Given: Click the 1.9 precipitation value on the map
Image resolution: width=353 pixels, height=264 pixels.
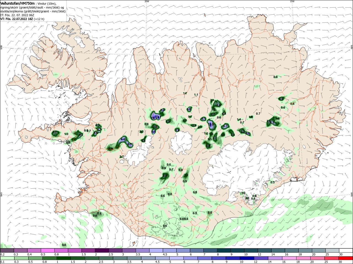Looking at the screenshot, I should 251,117.
